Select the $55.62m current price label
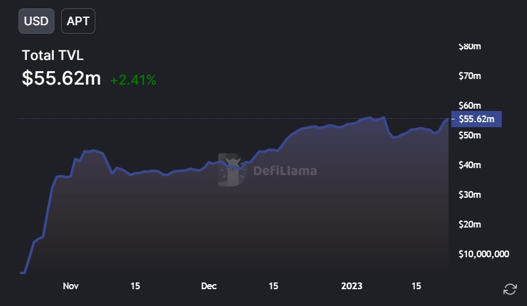This screenshot has width=527, height=306. [476, 119]
